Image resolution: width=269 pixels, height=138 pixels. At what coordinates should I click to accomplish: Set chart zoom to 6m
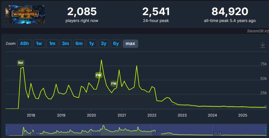(x=79, y=44)
